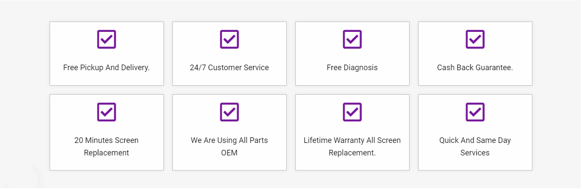Click the checkmark icon above Quick And Same Day Services
582x189 pixels.
[x=475, y=112]
